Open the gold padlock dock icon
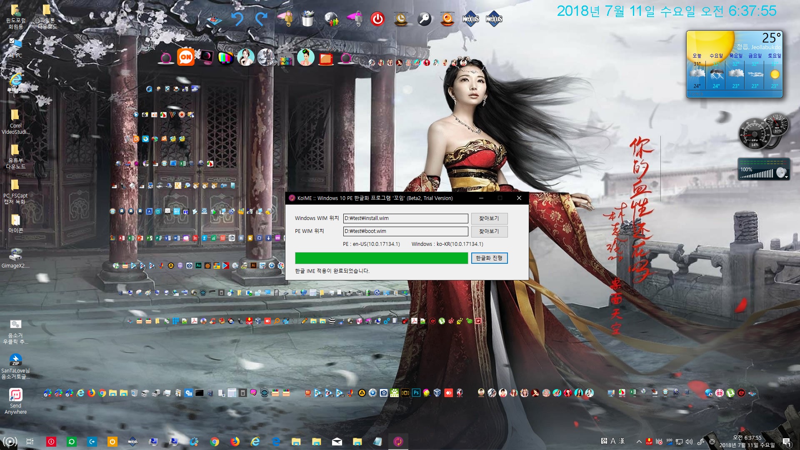800x450 pixels. (x=285, y=19)
